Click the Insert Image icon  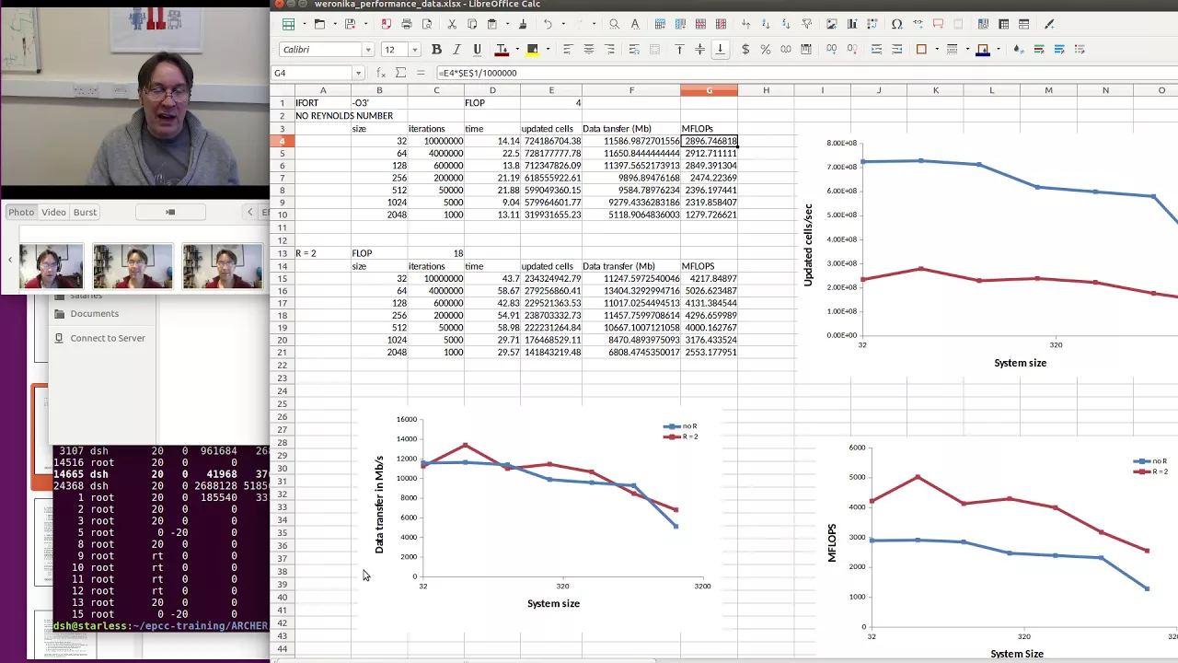click(832, 24)
